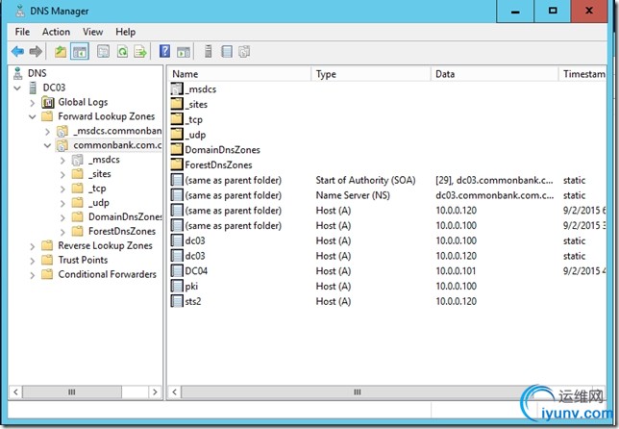619x429 pixels.
Task: Expand the _tcp subfolder in tree
Action: [x=62, y=189]
